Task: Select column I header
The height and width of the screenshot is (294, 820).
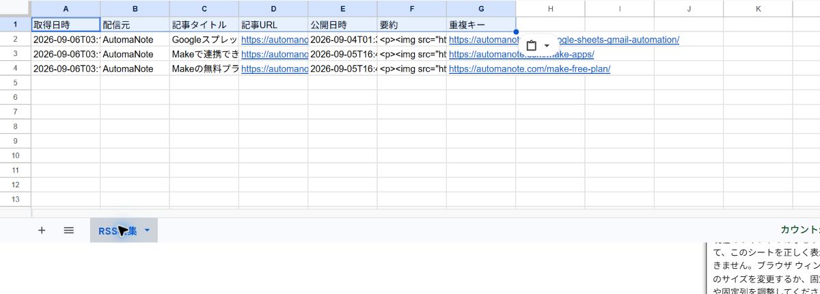Action: coord(619,9)
